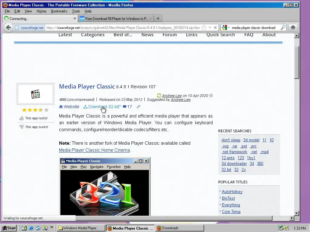Viewport: 310px width, 232px height.
Task: Launch Internet Explorer from quick launch
Action: pyautogui.click(x=31, y=228)
